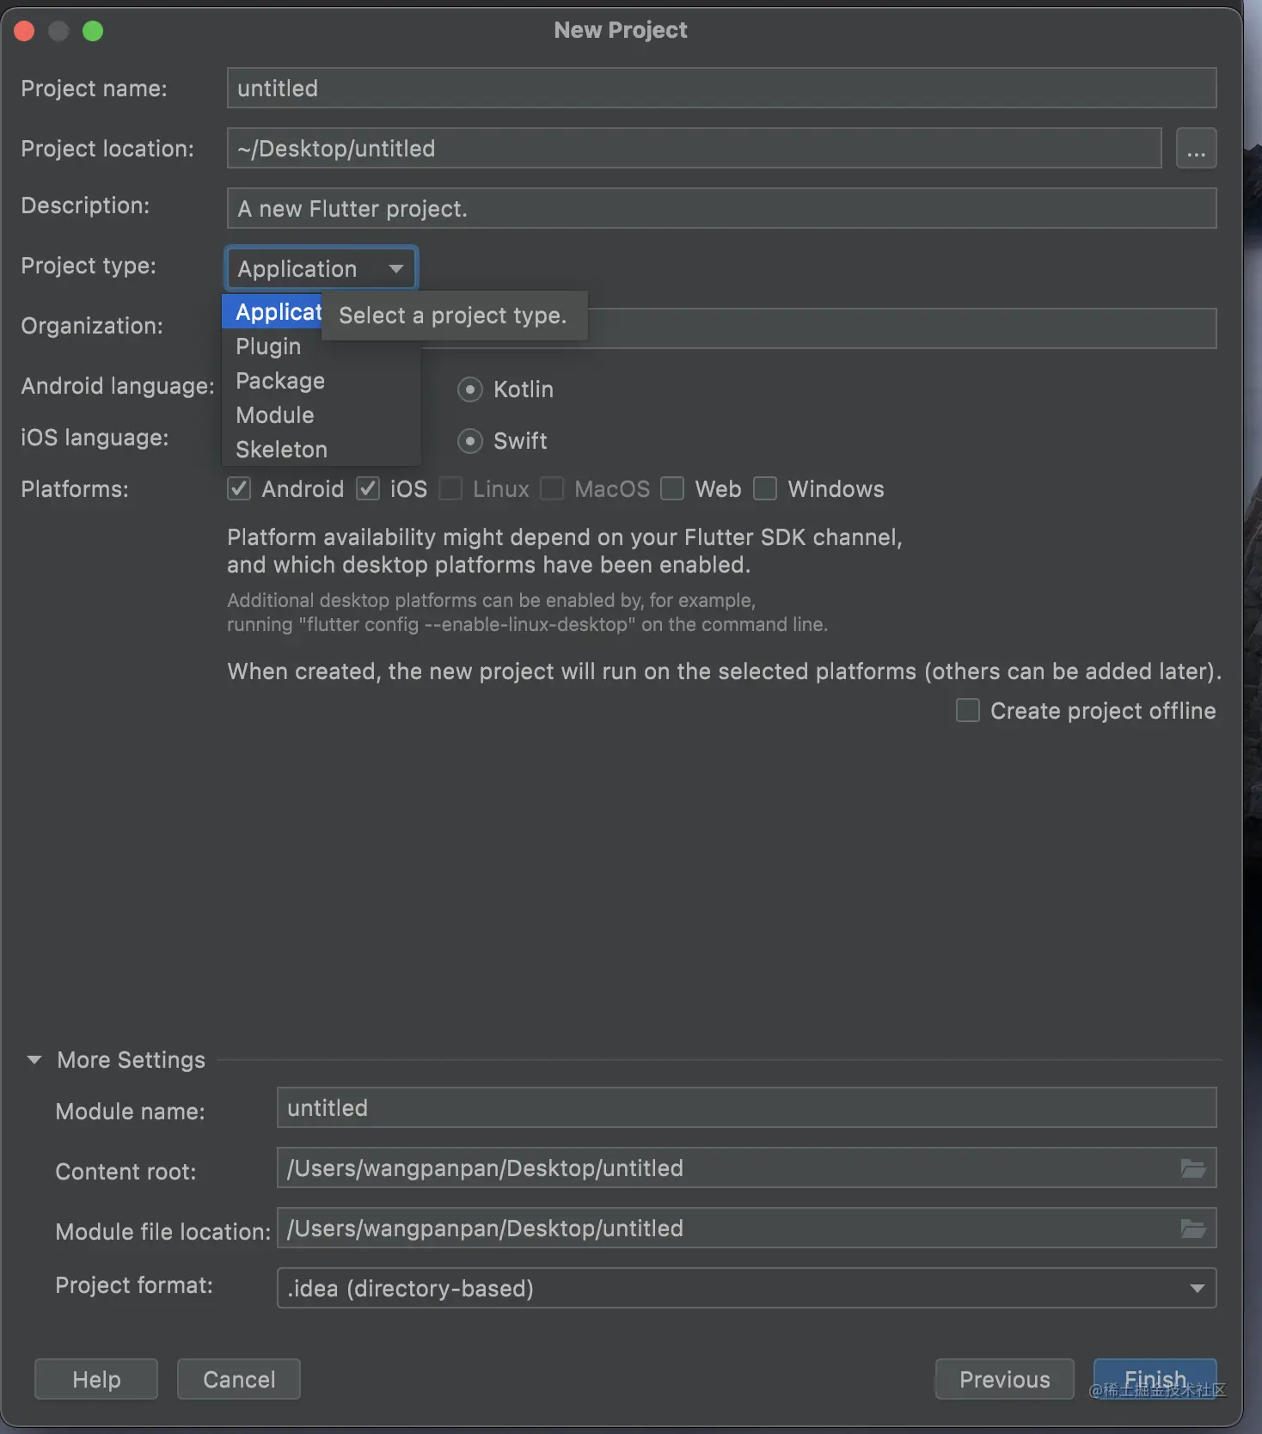Screen dimensions: 1262x1434
Task: Choose Skeleton from project type list
Action: 281,450
